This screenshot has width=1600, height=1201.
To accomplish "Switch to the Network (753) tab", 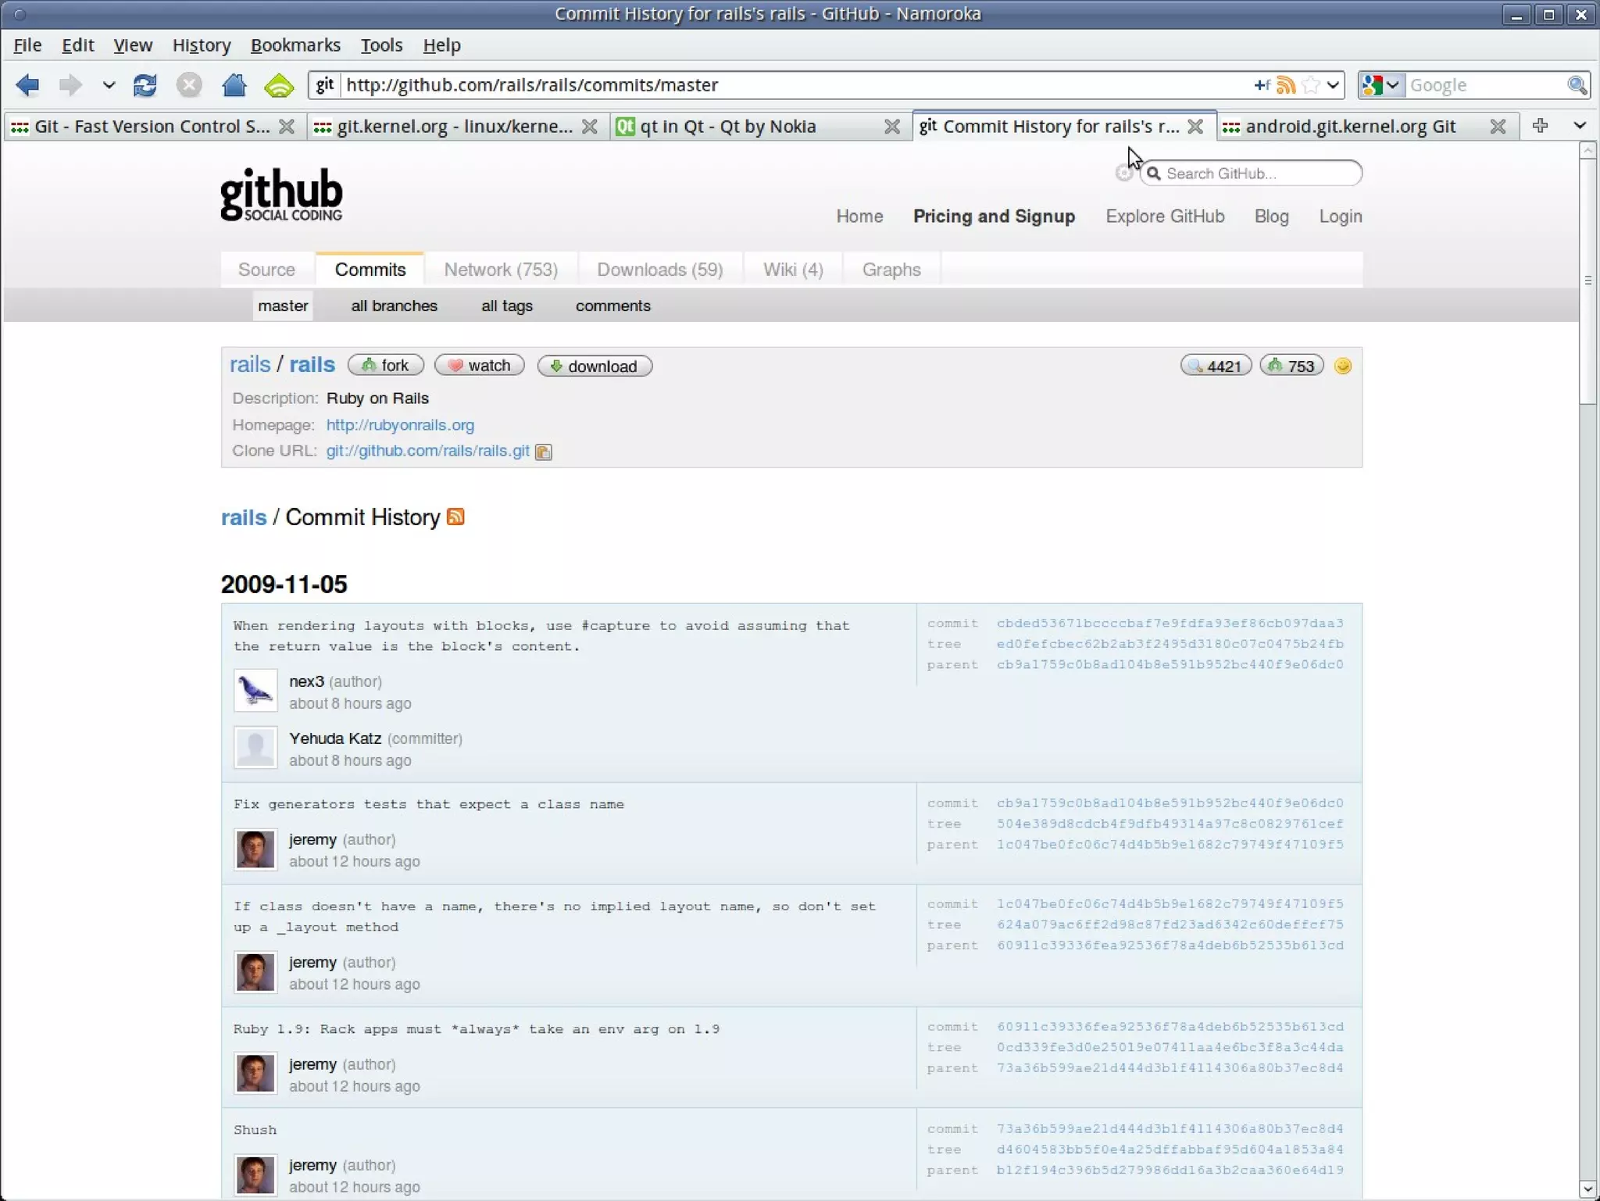I will point(501,270).
